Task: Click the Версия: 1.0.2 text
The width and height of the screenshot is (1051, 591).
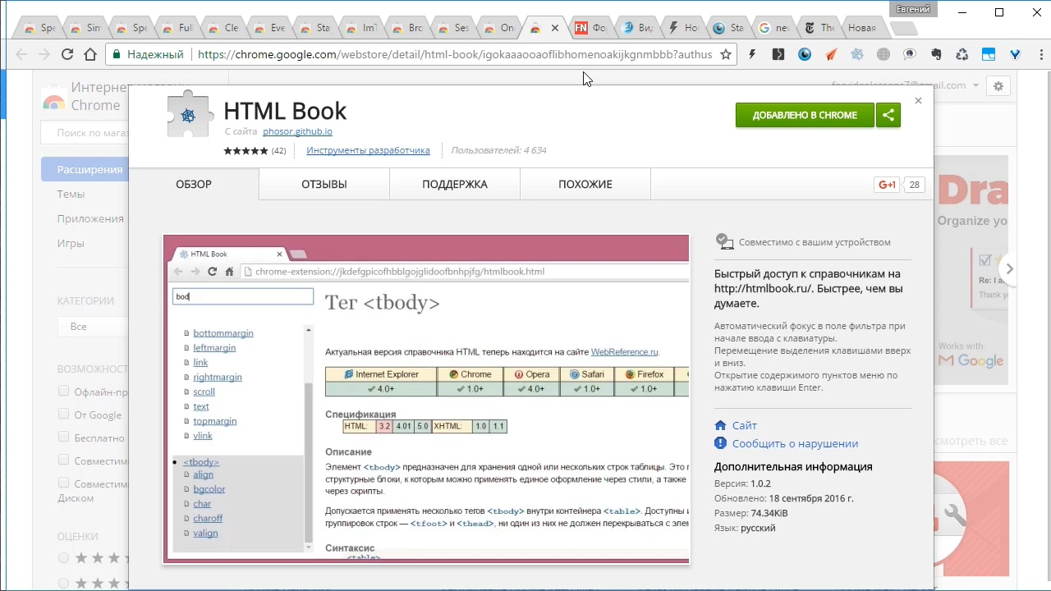Action: 742,483
